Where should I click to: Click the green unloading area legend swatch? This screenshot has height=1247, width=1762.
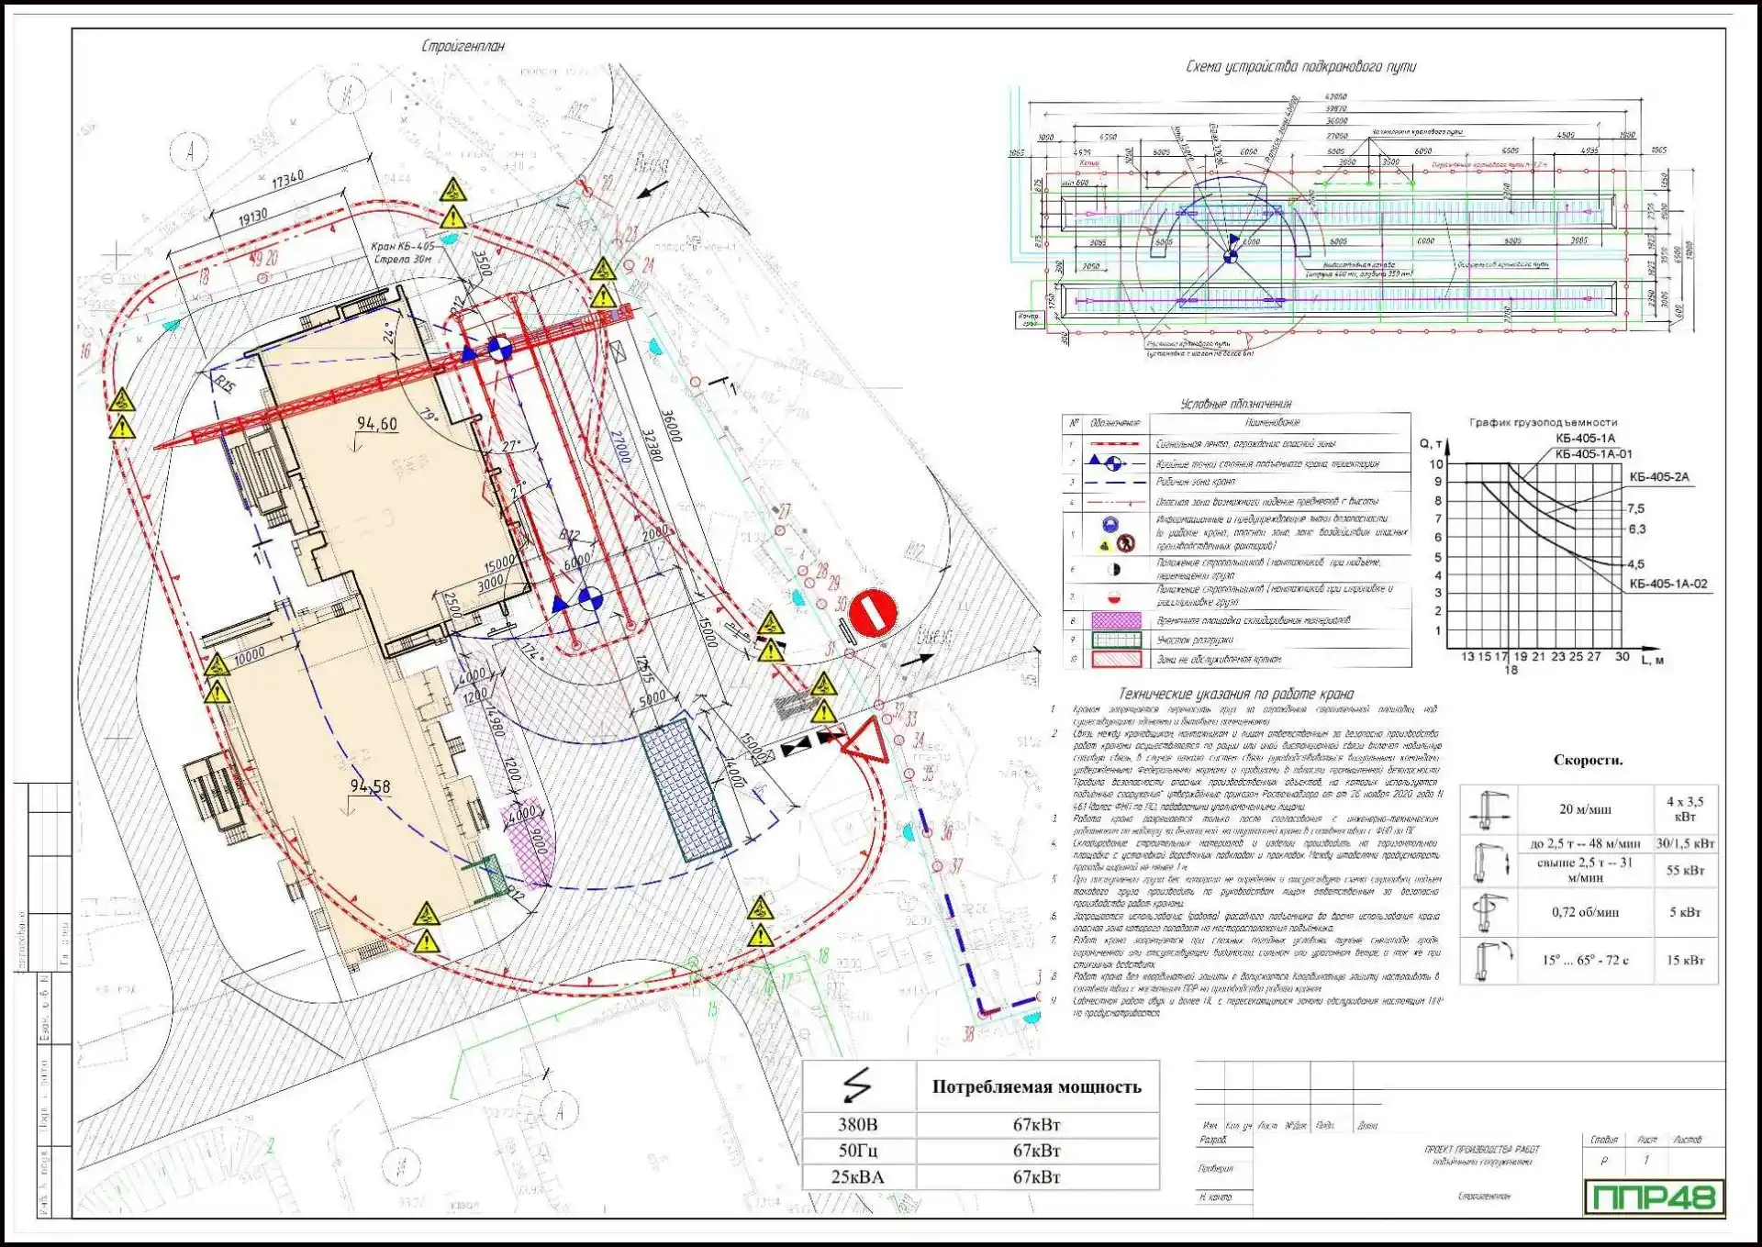pos(1116,640)
